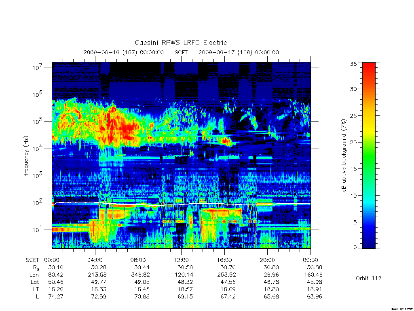
Task: Select end timestamp '2009-06-17 (168) 00:00:00'
Action: tap(239, 52)
